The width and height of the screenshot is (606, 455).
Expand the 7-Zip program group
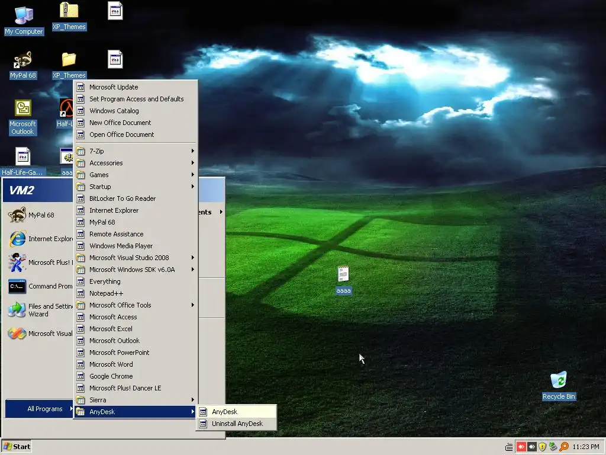(136, 151)
